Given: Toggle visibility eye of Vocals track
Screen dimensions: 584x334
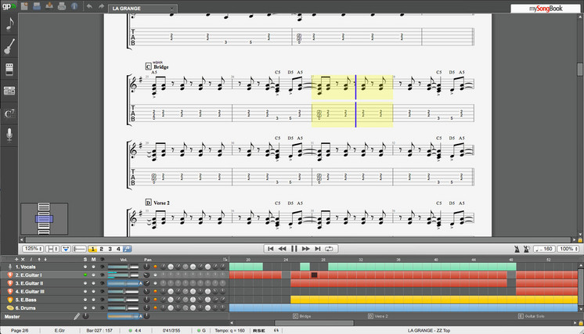Looking at the screenshot, I should coord(102,267).
